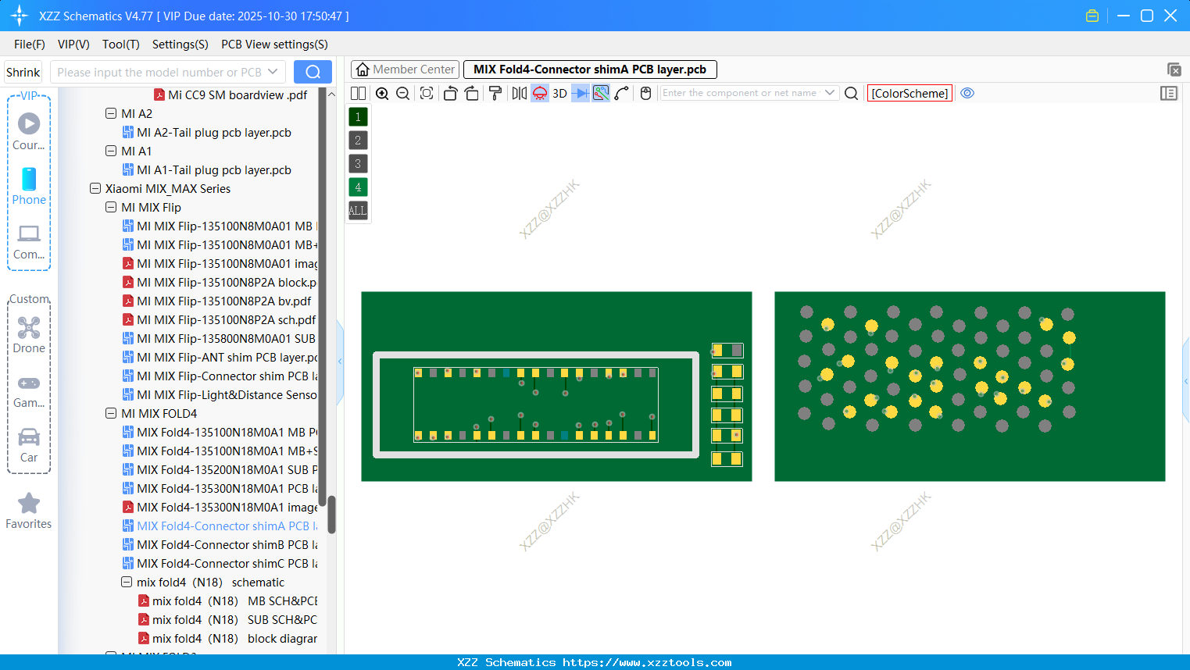1190x670 pixels.
Task: Click the mouse settings icon
Action: pos(645,93)
